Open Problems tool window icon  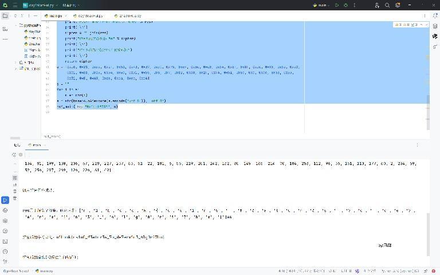5,252
